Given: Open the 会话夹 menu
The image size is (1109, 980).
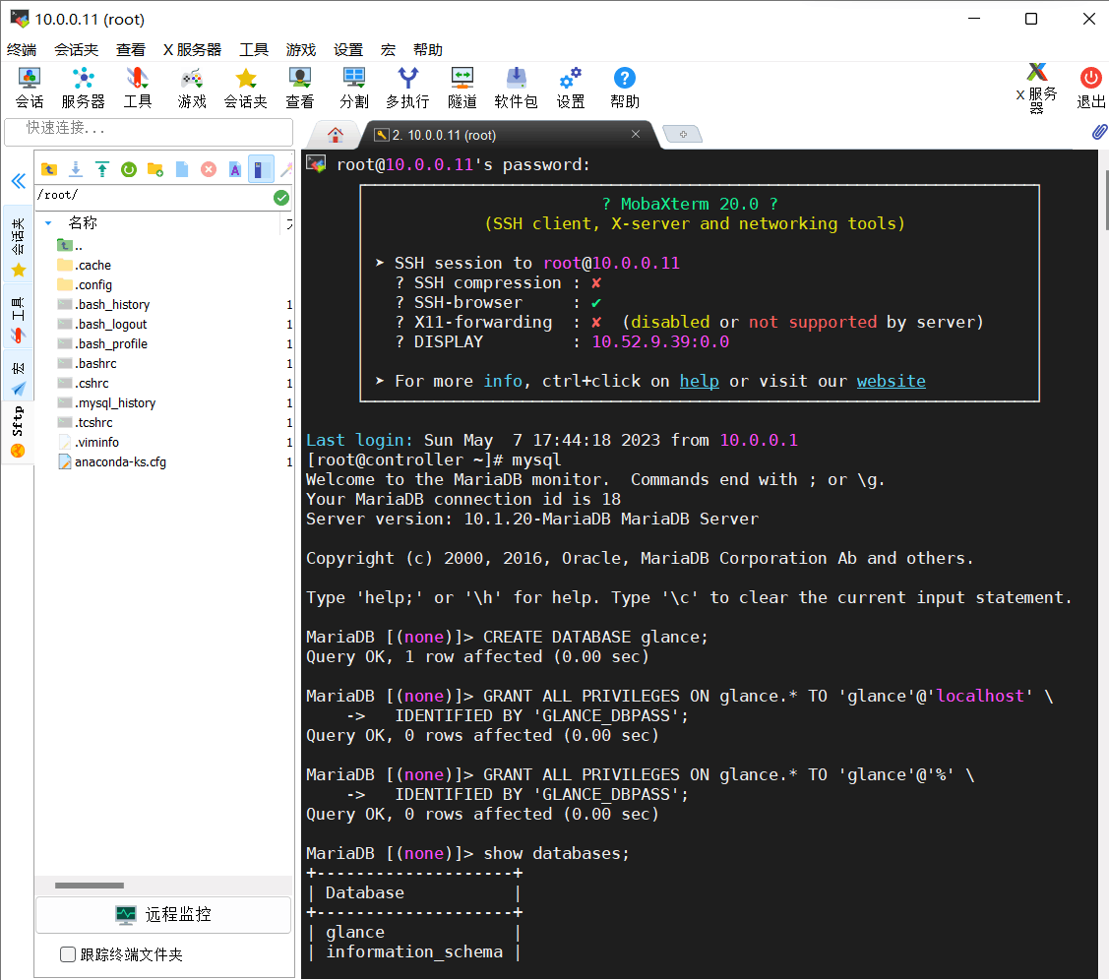Looking at the screenshot, I should (x=76, y=49).
